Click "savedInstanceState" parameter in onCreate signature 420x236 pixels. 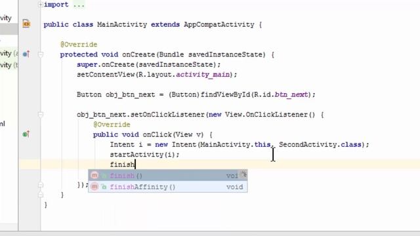tap(224, 54)
